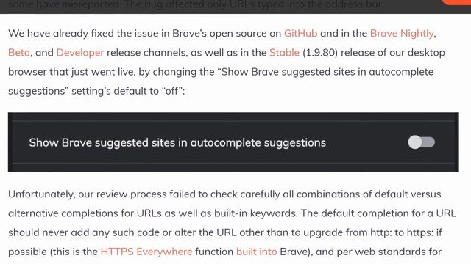Click the text 'setting's default to "off"'
This screenshot has height=264, width=471.
tap(128, 91)
